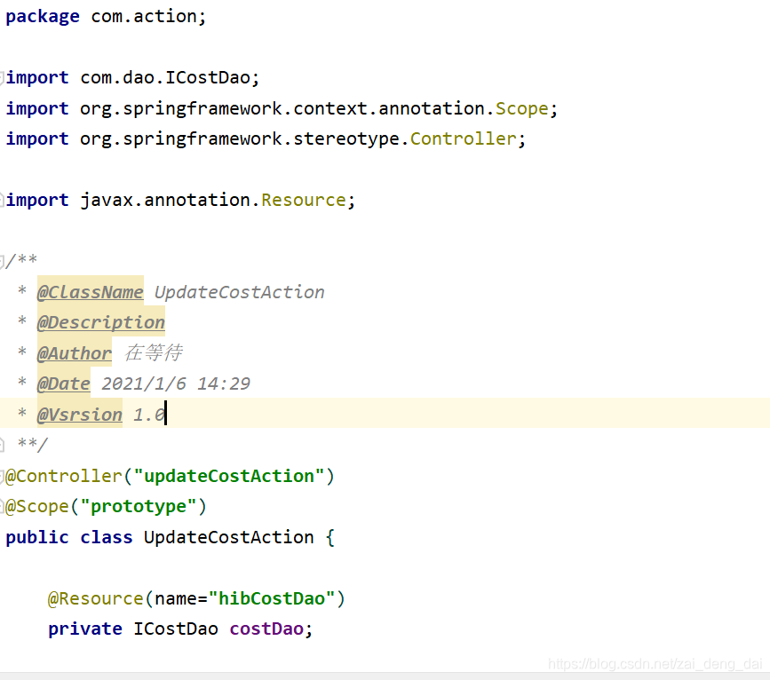
Task: Click the date 2021/1/6 14:29
Action: [x=176, y=383]
